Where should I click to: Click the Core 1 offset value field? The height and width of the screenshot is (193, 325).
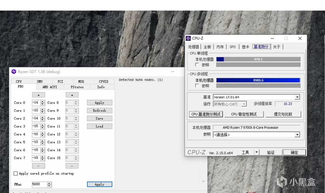(36, 111)
